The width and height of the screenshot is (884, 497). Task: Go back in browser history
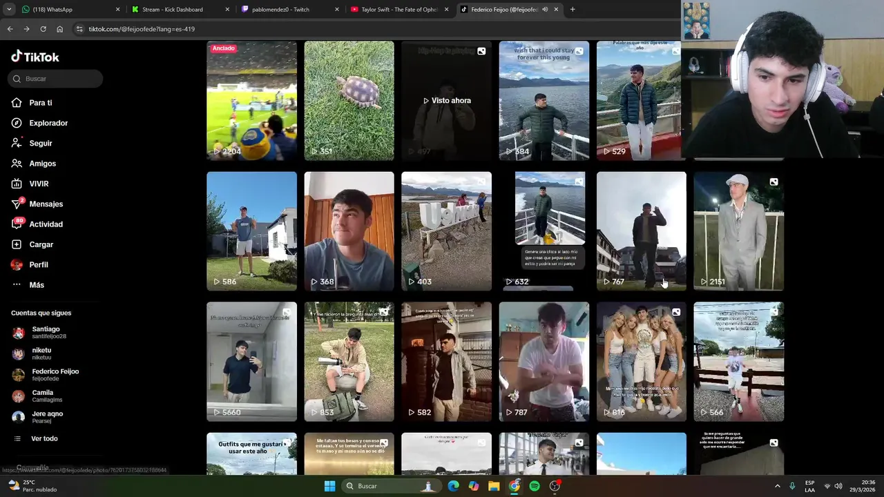tap(10, 29)
